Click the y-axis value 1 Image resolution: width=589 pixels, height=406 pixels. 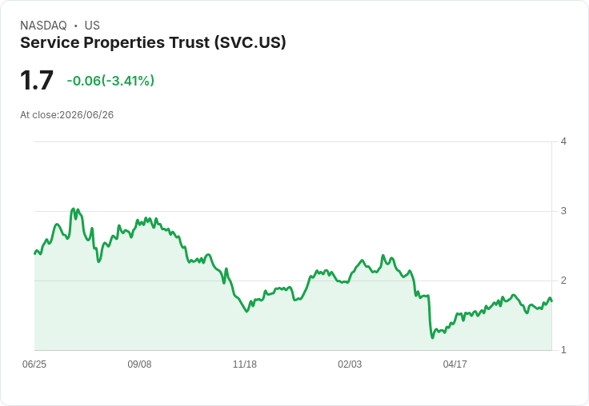pyautogui.click(x=563, y=350)
